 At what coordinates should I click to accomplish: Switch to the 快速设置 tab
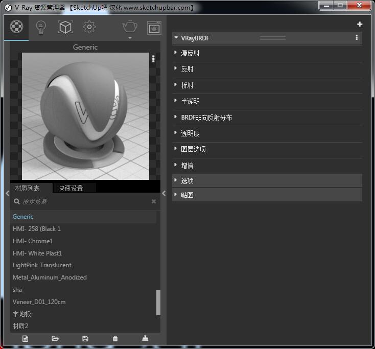tap(75, 188)
